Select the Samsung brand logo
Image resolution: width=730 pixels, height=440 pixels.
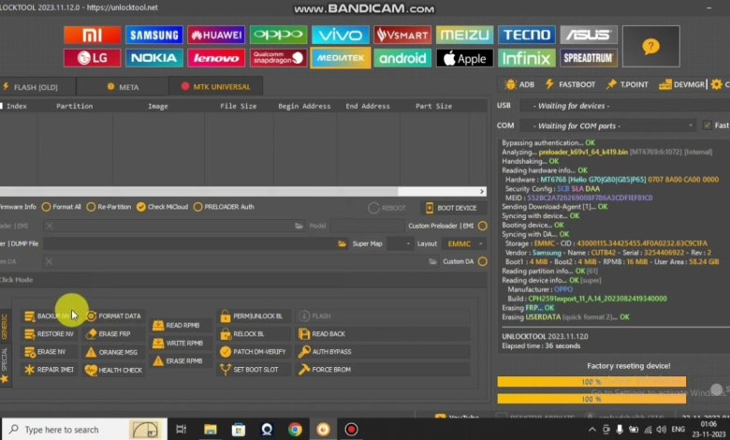[154, 36]
